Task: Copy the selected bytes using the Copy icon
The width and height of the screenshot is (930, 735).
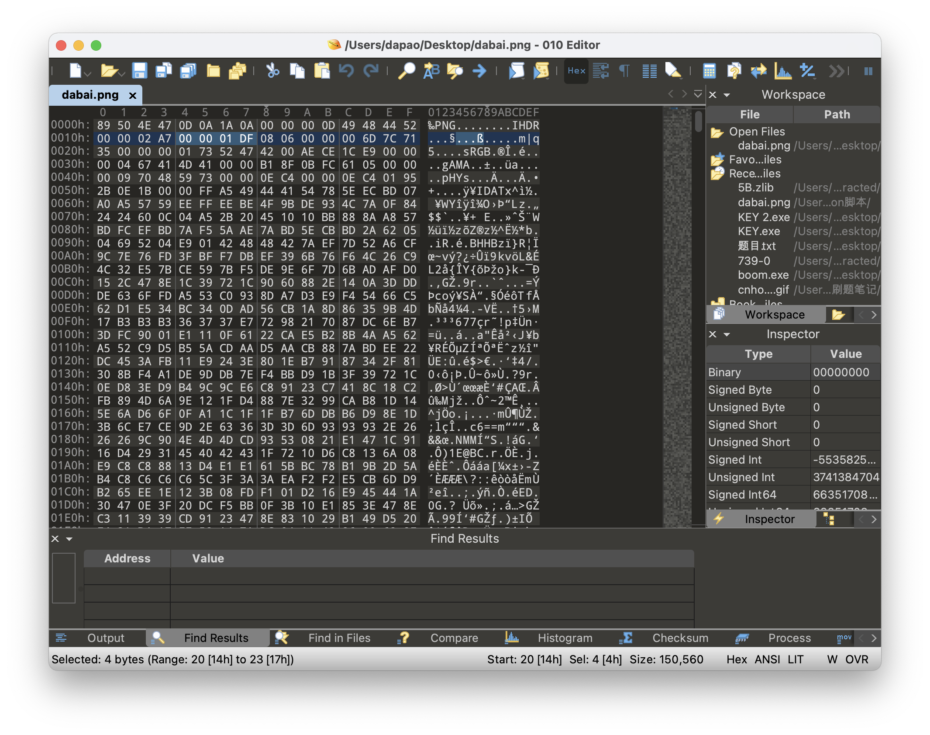Action: click(297, 70)
